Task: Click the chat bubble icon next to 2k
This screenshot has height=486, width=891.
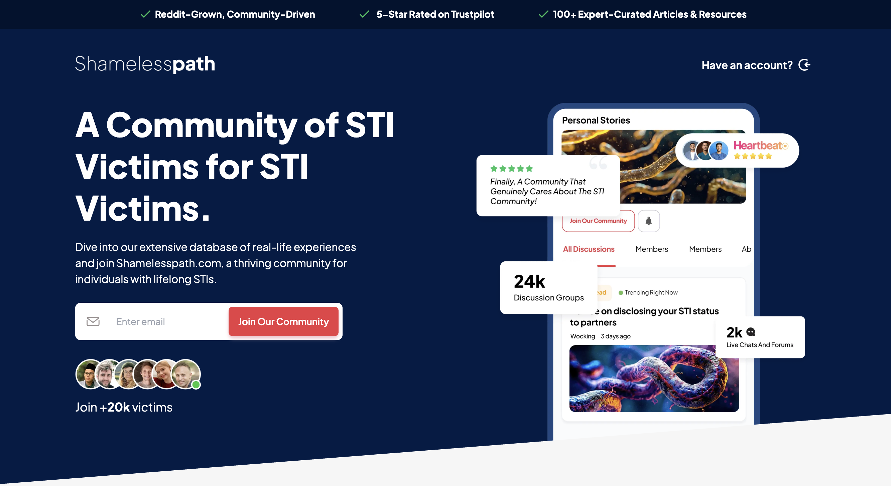Action: [751, 332]
